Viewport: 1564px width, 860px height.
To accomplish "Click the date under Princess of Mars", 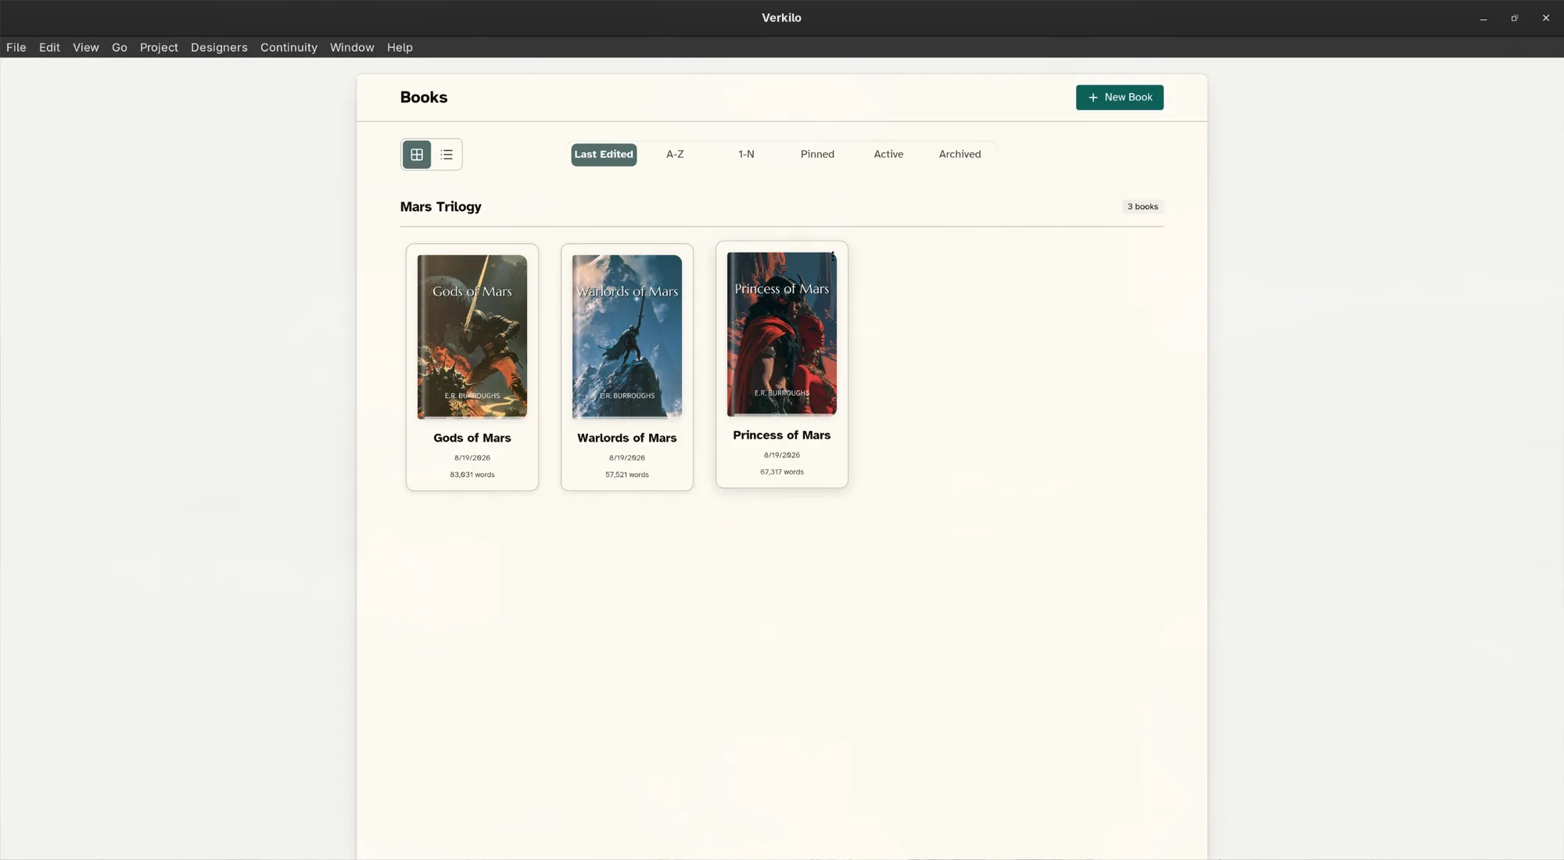I will point(782,455).
